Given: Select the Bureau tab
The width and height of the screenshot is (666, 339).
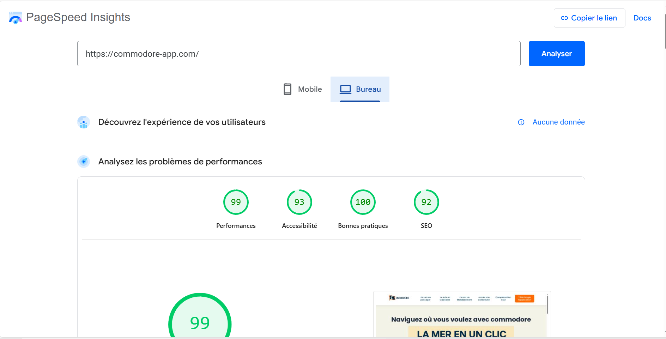Looking at the screenshot, I should coord(360,89).
